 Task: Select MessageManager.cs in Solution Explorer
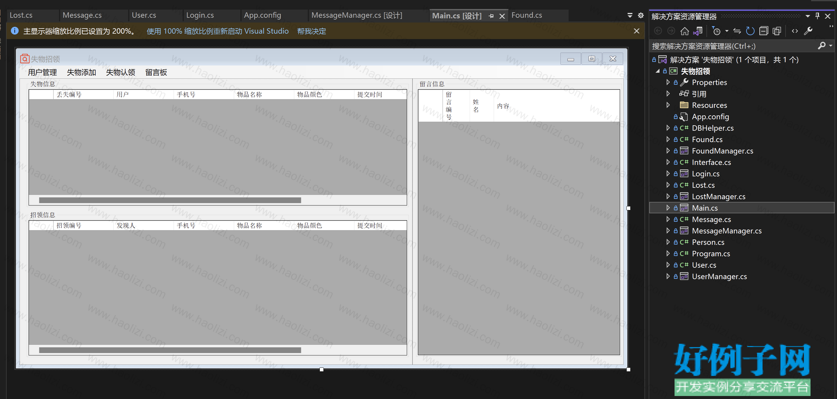(x=727, y=231)
